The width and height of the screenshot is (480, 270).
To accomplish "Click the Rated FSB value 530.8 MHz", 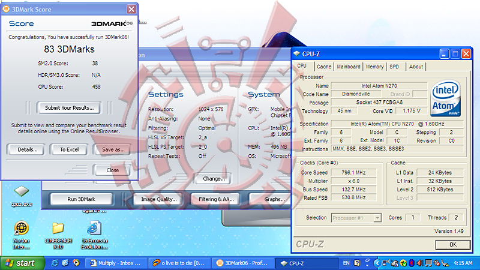I will 353,198.
